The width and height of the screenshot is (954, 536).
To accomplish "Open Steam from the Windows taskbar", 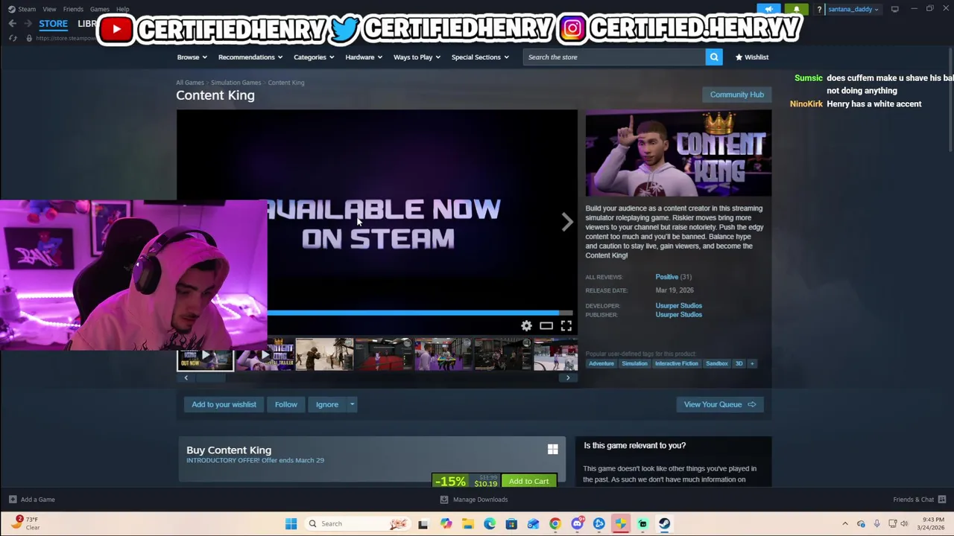I will coord(664,523).
